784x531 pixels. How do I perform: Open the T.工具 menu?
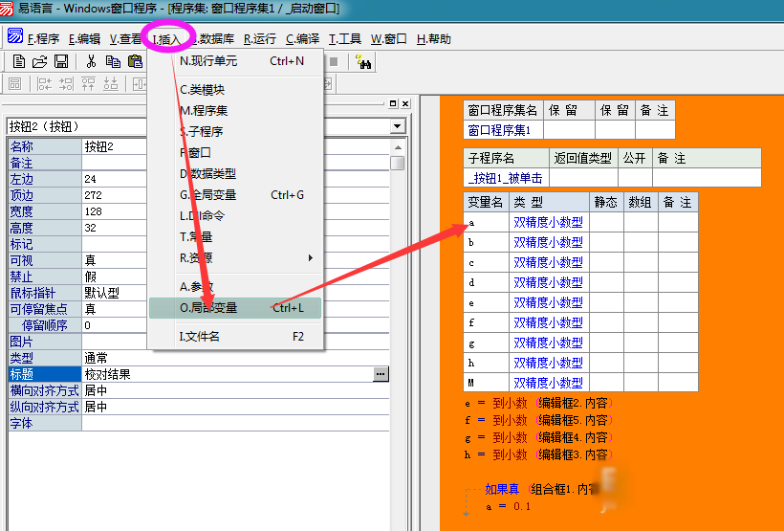tap(345, 39)
